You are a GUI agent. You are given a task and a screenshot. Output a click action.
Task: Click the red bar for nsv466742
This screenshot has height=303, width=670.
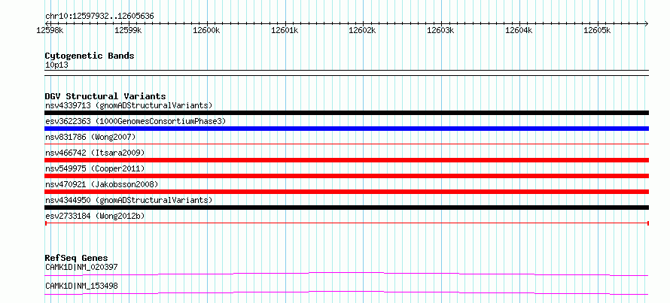point(346,160)
